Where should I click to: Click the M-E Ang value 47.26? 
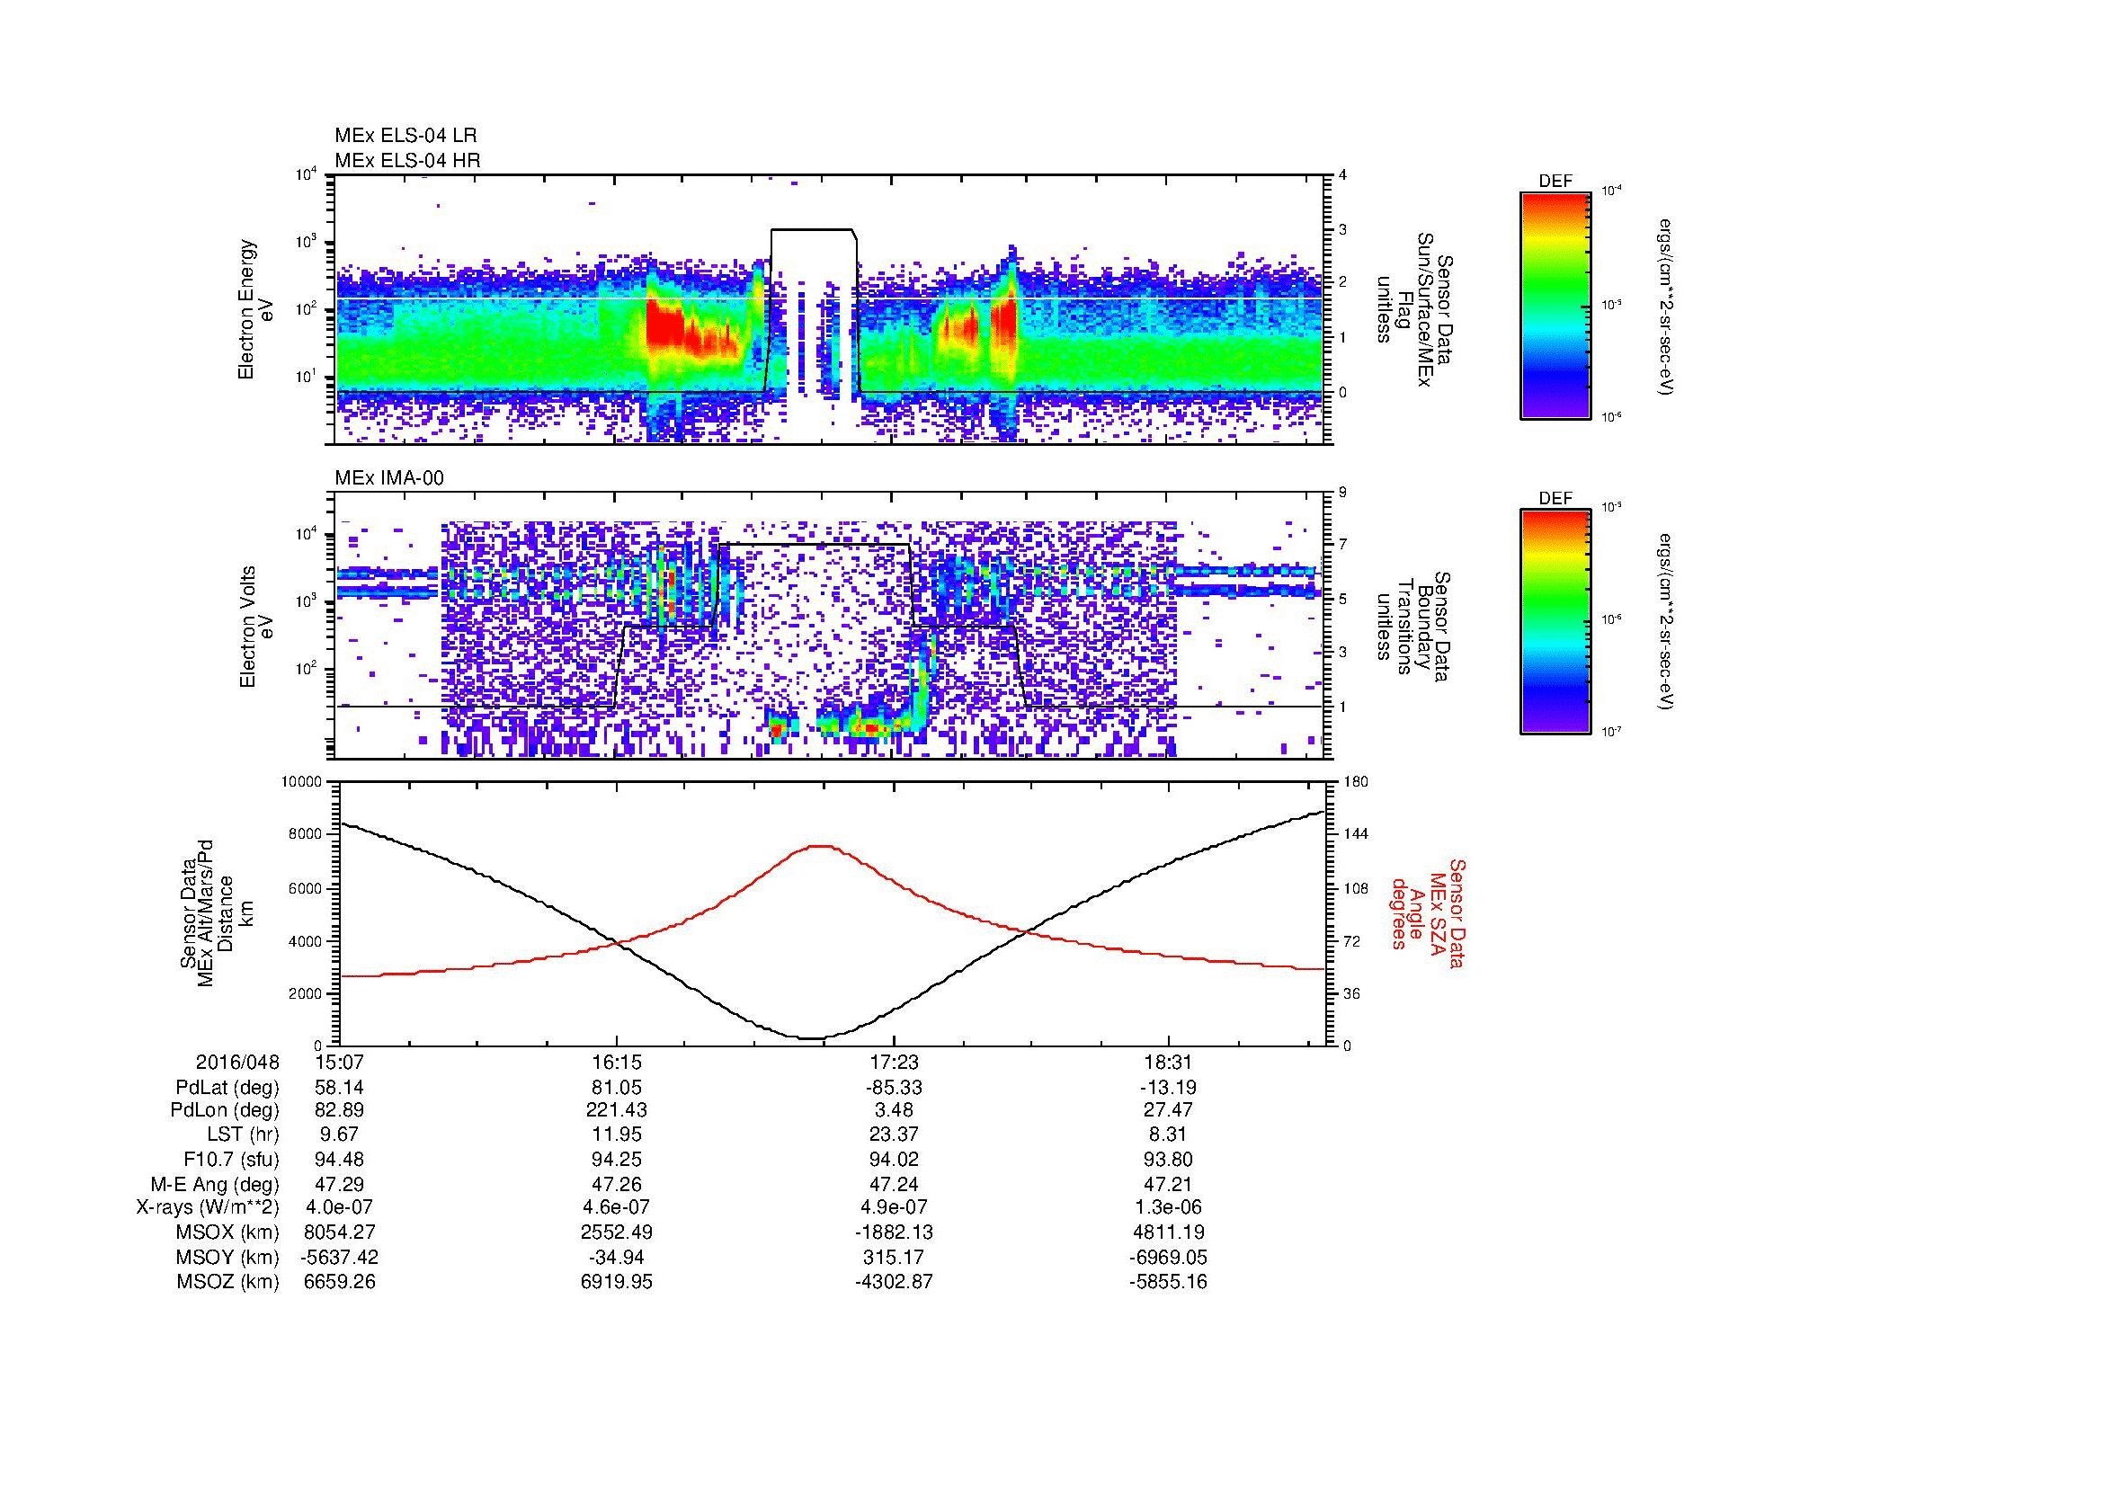617,1184
